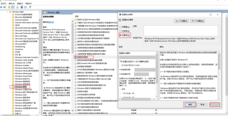Screen dimensions: 228x116
Task: Click the folder icon beside Windows Installer
Action: 13,65
